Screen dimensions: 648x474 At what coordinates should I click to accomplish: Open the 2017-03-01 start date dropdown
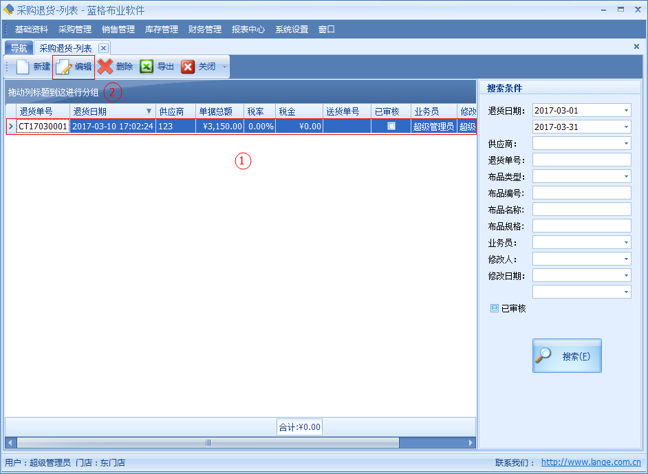[625, 111]
